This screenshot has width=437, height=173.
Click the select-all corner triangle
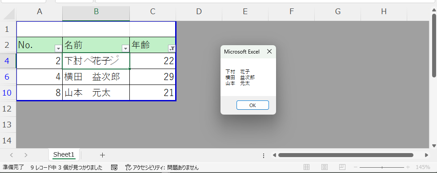pos(8,14)
